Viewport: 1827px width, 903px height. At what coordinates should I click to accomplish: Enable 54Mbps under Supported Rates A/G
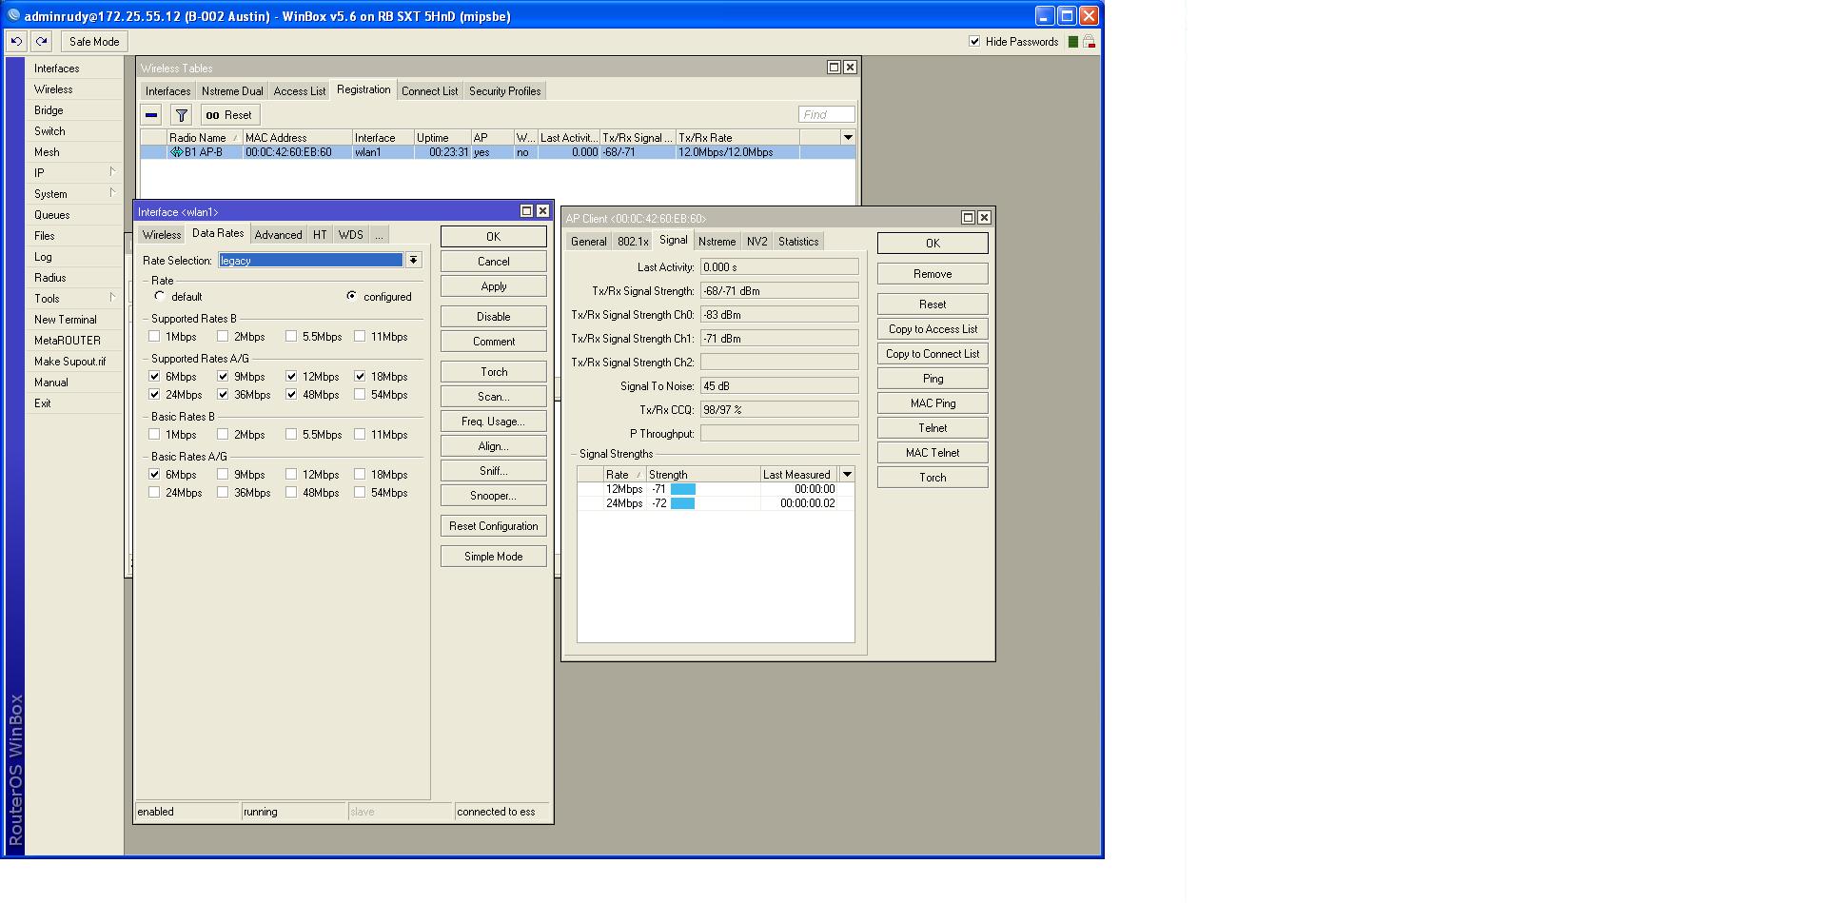tap(360, 394)
